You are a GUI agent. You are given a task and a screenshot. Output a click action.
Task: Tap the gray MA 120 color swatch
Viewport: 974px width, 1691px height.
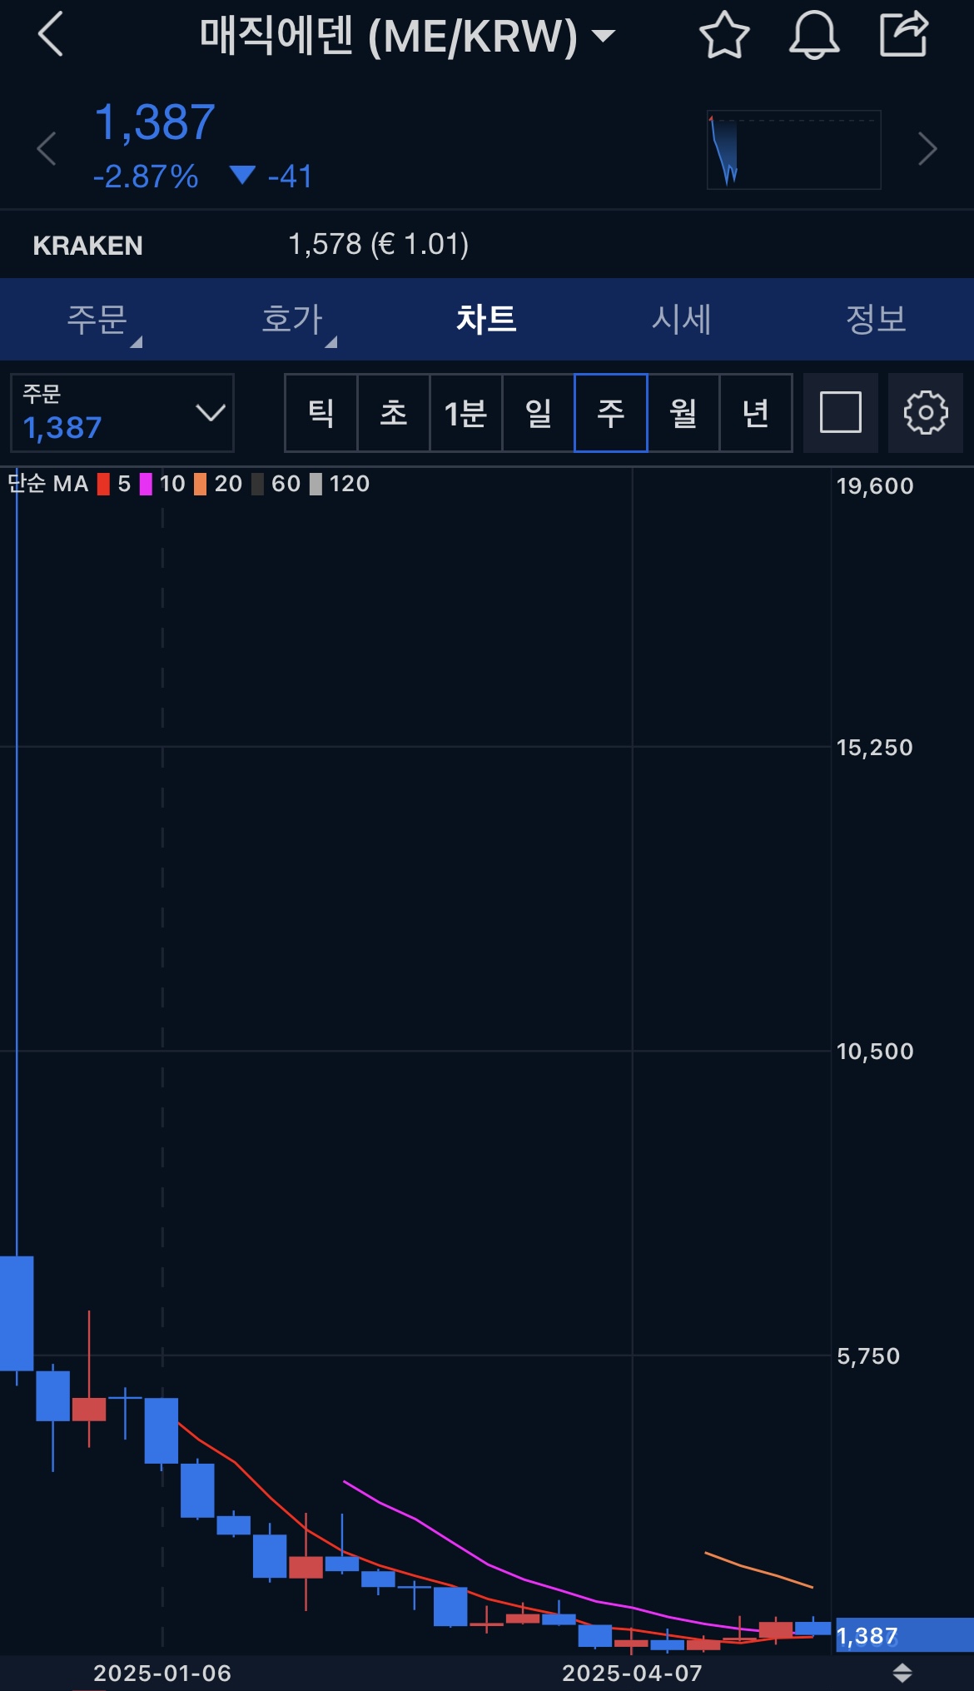click(x=316, y=484)
